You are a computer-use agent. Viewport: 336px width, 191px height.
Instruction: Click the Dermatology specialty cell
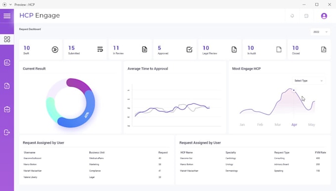[232, 171]
